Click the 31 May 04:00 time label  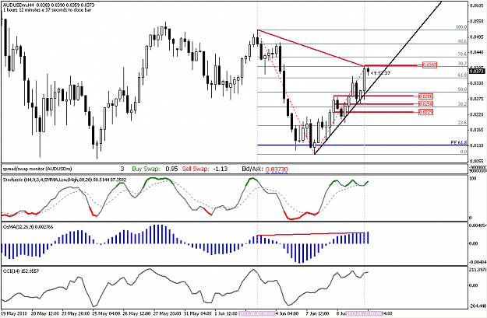(197, 313)
